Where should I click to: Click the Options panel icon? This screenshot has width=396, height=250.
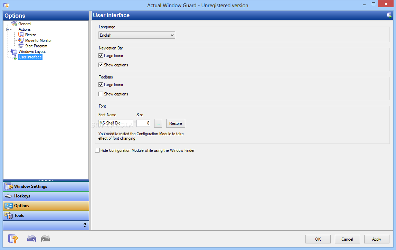point(9,206)
